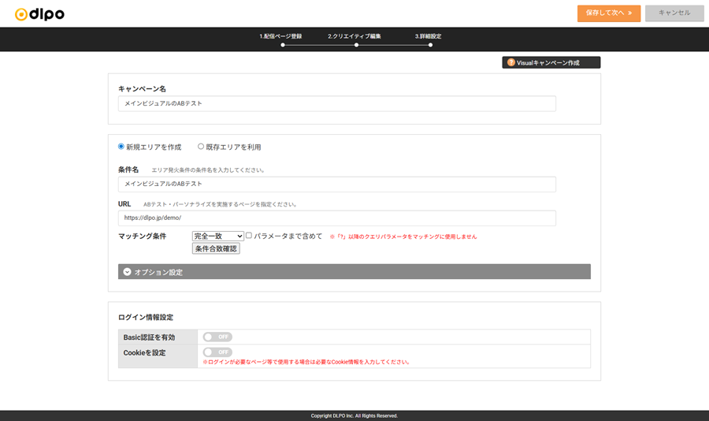Click the ログイン情報設定 heading
Image resolution: width=709 pixels, height=421 pixels.
coord(146,318)
